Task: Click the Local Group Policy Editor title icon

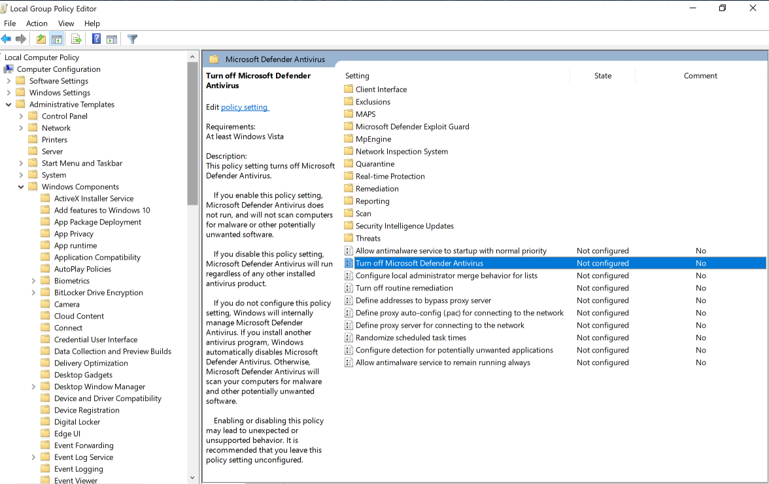Action: point(3,9)
